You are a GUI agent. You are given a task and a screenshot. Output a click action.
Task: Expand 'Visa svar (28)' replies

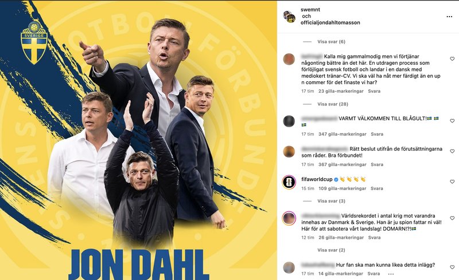click(x=333, y=104)
